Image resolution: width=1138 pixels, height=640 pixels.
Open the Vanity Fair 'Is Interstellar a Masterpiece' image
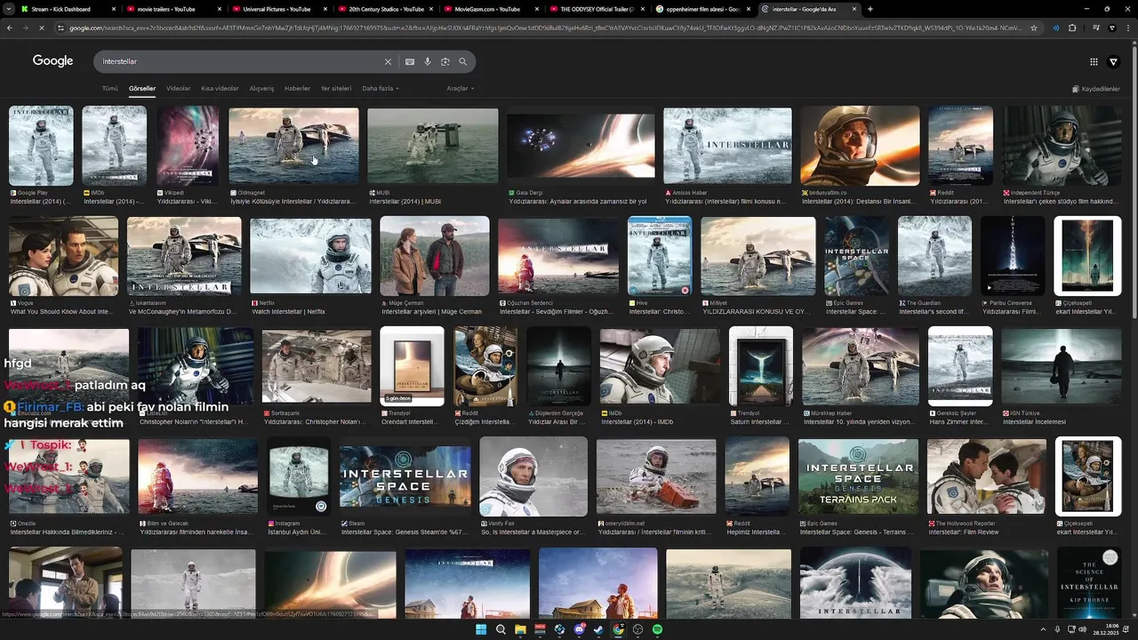click(x=533, y=476)
